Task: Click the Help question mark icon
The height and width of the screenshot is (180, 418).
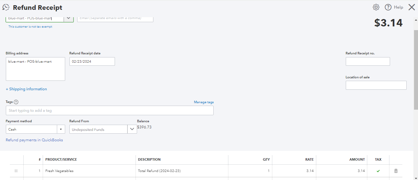Action: [x=388, y=7]
